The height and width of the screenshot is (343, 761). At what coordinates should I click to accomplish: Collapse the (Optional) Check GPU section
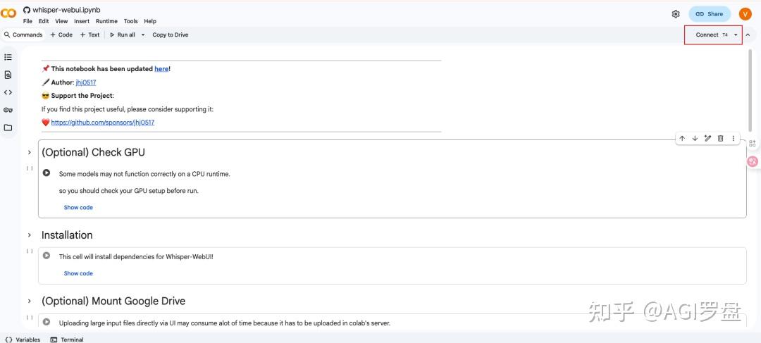tap(30, 152)
